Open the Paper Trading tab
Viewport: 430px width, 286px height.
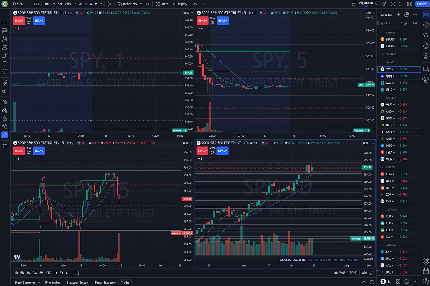[x=105, y=283]
